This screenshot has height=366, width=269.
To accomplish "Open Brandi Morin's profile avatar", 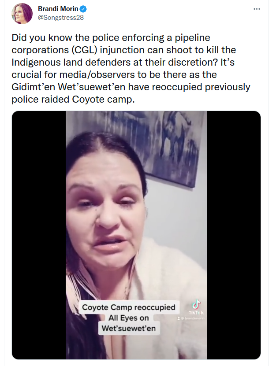I will (22, 14).
